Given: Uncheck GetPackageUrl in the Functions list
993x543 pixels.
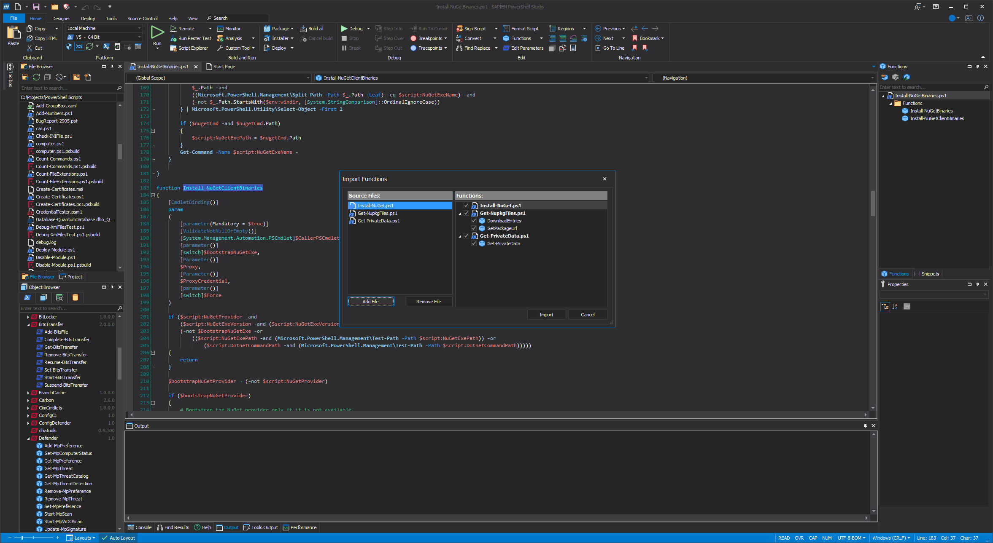Looking at the screenshot, I should point(474,228).
